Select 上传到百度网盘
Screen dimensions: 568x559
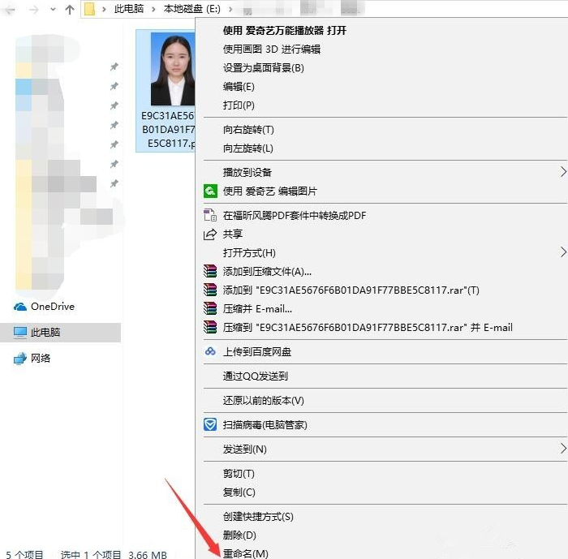(257, 352)
